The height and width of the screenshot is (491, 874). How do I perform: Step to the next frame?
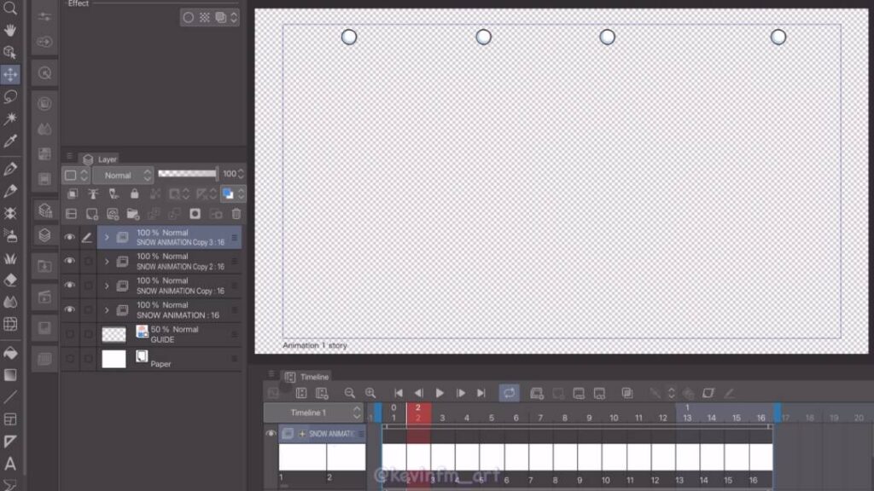[461, 394]
